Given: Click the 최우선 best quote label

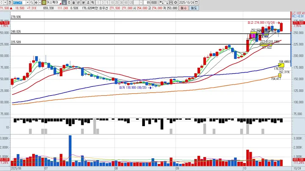Looking at the screenshot, I should click(104, 8).
